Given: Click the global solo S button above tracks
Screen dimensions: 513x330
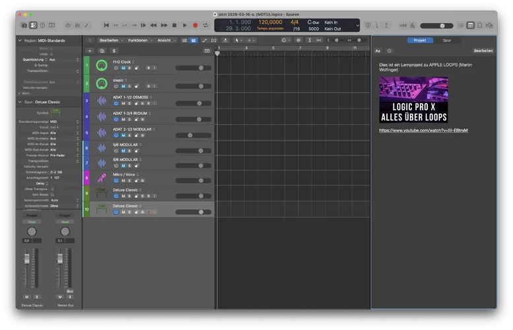Looking at the screenshot, I should [114, 51].
